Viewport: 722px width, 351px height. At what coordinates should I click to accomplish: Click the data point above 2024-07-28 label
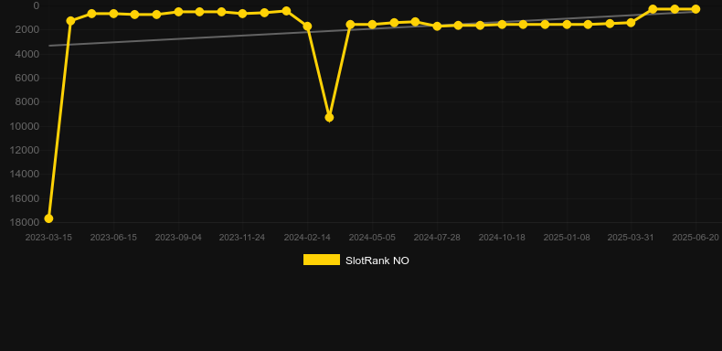click(x=437, y=27)
